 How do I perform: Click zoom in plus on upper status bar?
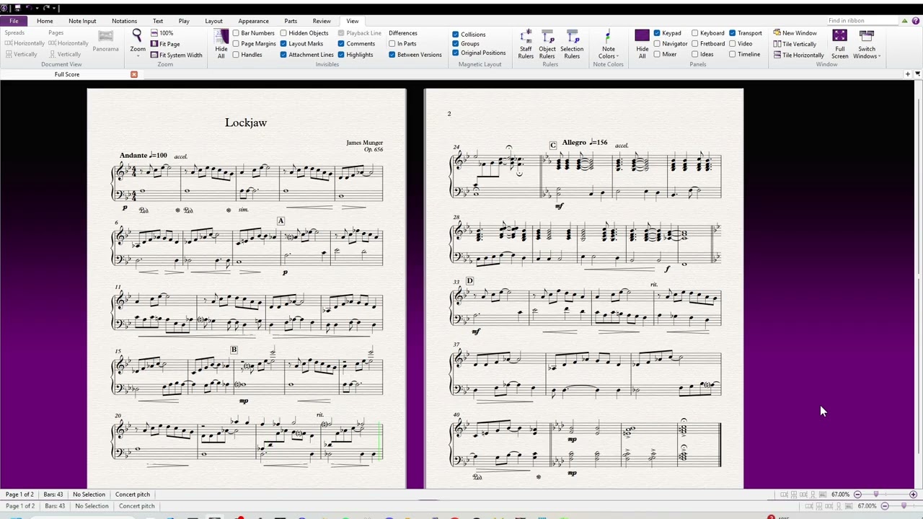click(913, 494)
